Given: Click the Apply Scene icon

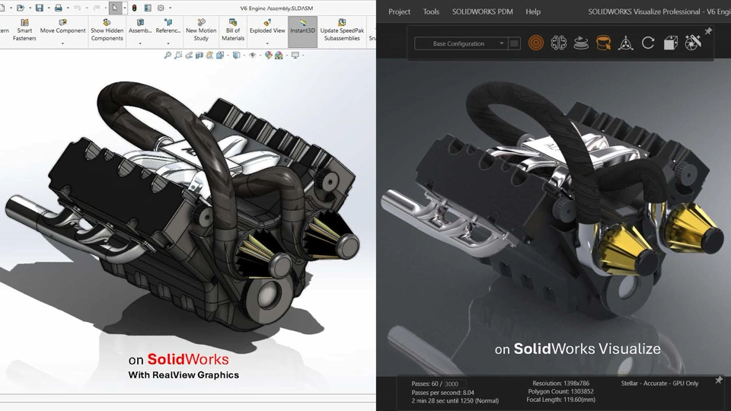Looking at the screenshot, I should pos(279,55).
